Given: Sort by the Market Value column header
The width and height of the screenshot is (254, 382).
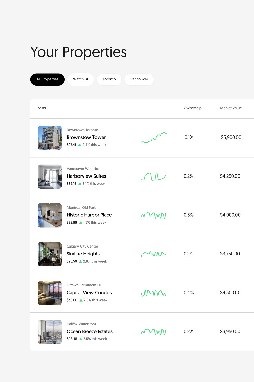Looking at the screenshot, I should tap(231, 108).
